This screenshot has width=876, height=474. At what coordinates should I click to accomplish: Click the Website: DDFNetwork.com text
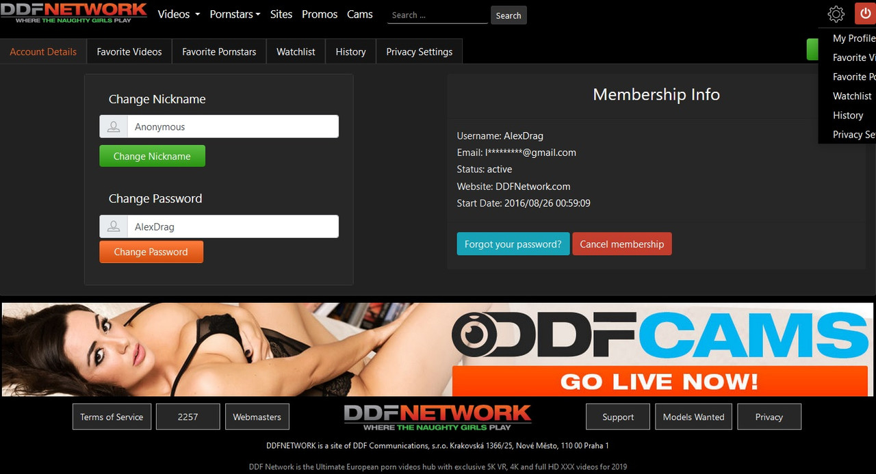click(x=514, y=186)
